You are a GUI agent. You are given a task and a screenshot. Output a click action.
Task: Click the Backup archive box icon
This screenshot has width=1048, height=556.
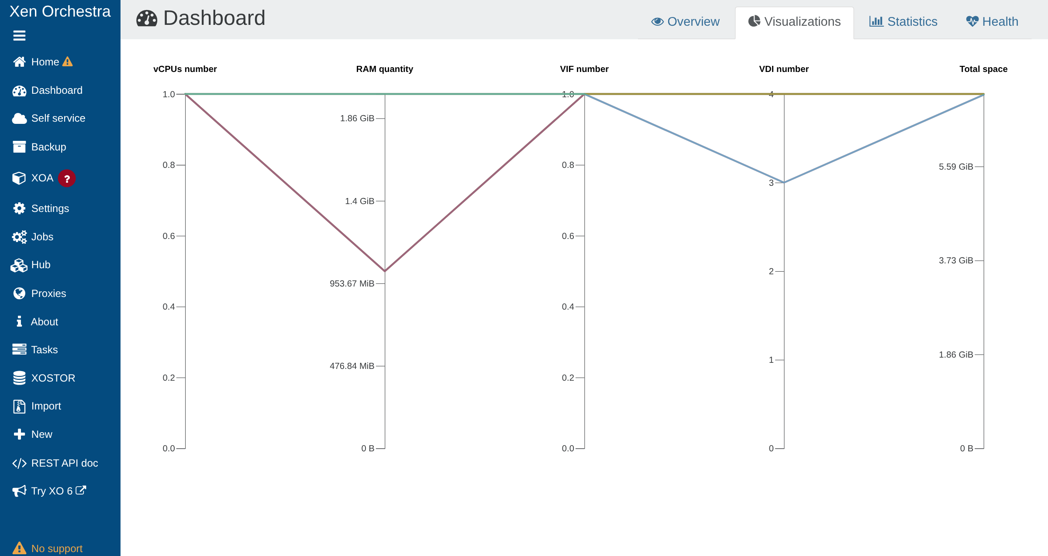pyautogui.click(x=19, y=147)
